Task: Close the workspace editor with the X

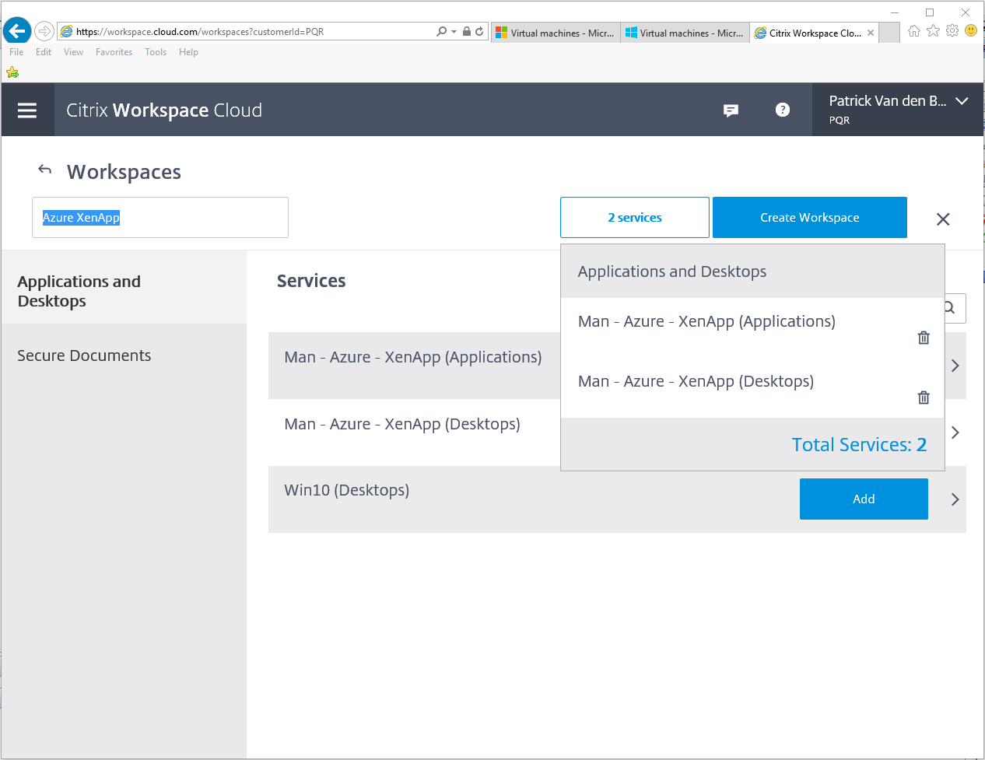Action: click(943, 219)
